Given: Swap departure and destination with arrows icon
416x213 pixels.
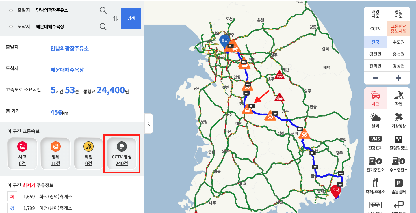Looking at the screenshot, I should click(116, 18).
